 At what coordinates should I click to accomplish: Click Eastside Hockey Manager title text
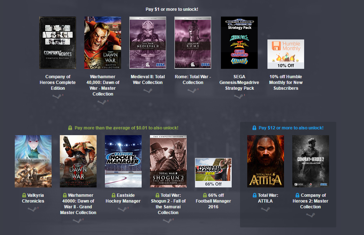pos(123,198)
